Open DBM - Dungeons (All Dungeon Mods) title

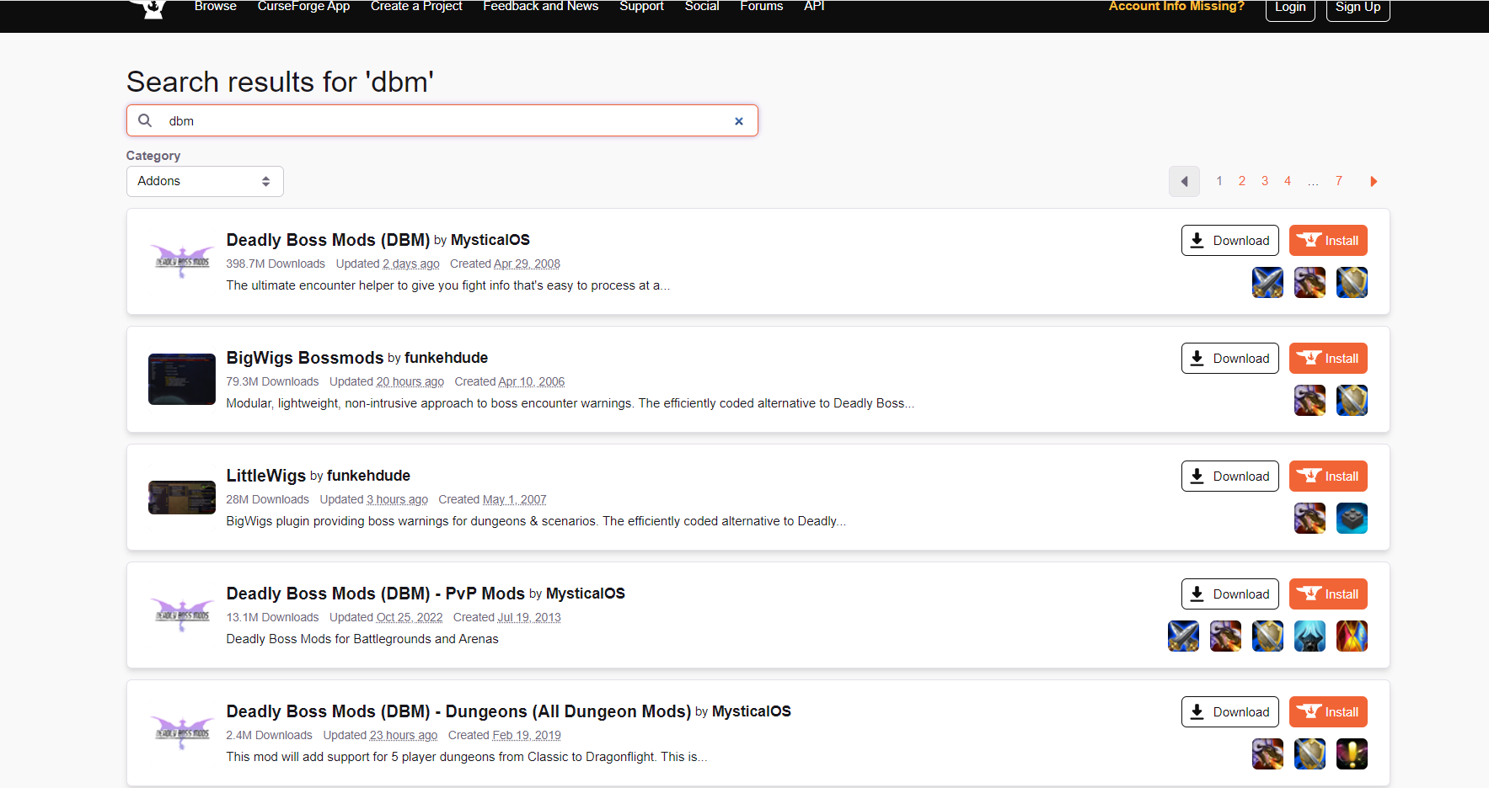459,711
